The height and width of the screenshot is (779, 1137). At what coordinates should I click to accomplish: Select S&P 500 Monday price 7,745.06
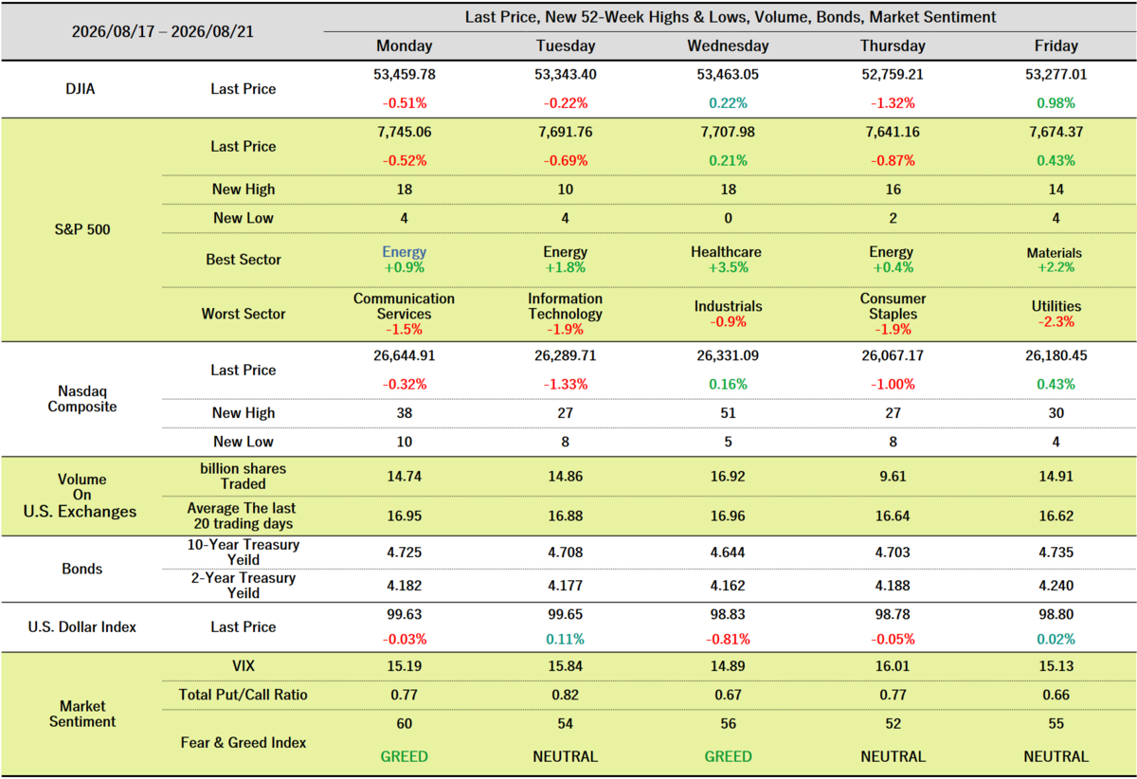click(405, 131)
